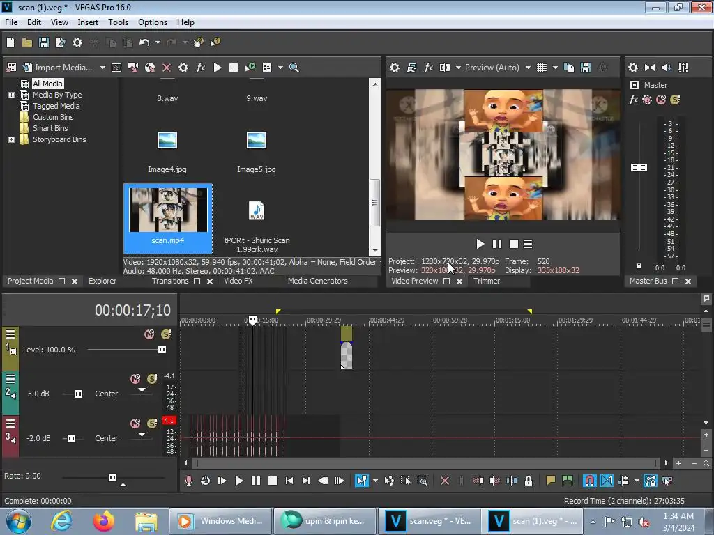Viewport: 714px width, 535px height.
Task: Open the undo history dropdown arrow
Action: pyautogui.click(x=158, y=42)
